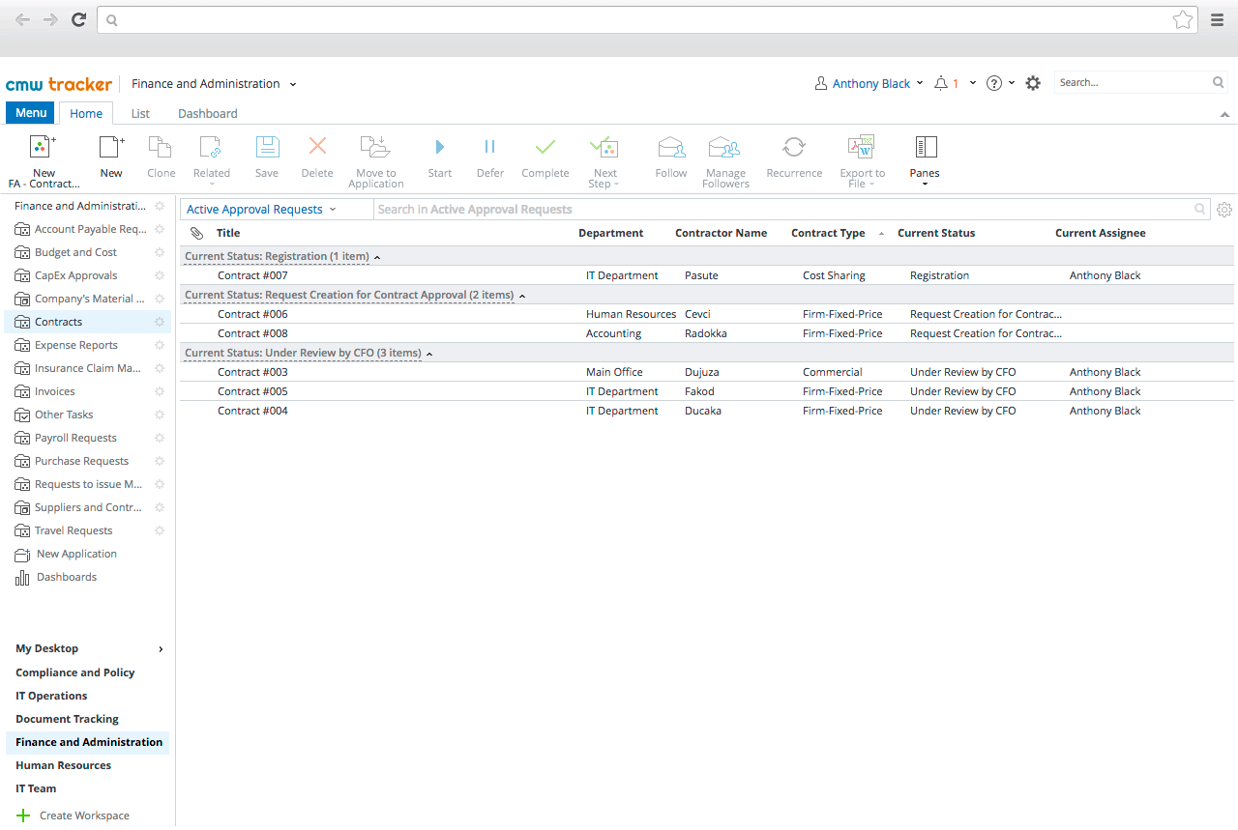Click gear icon beside Contracts in sidebar

click(160, 322)
